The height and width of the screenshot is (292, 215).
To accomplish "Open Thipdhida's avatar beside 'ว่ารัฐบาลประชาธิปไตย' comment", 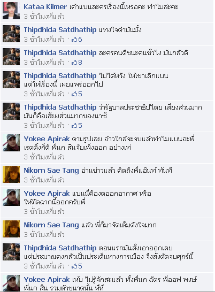I will (11, 111).
